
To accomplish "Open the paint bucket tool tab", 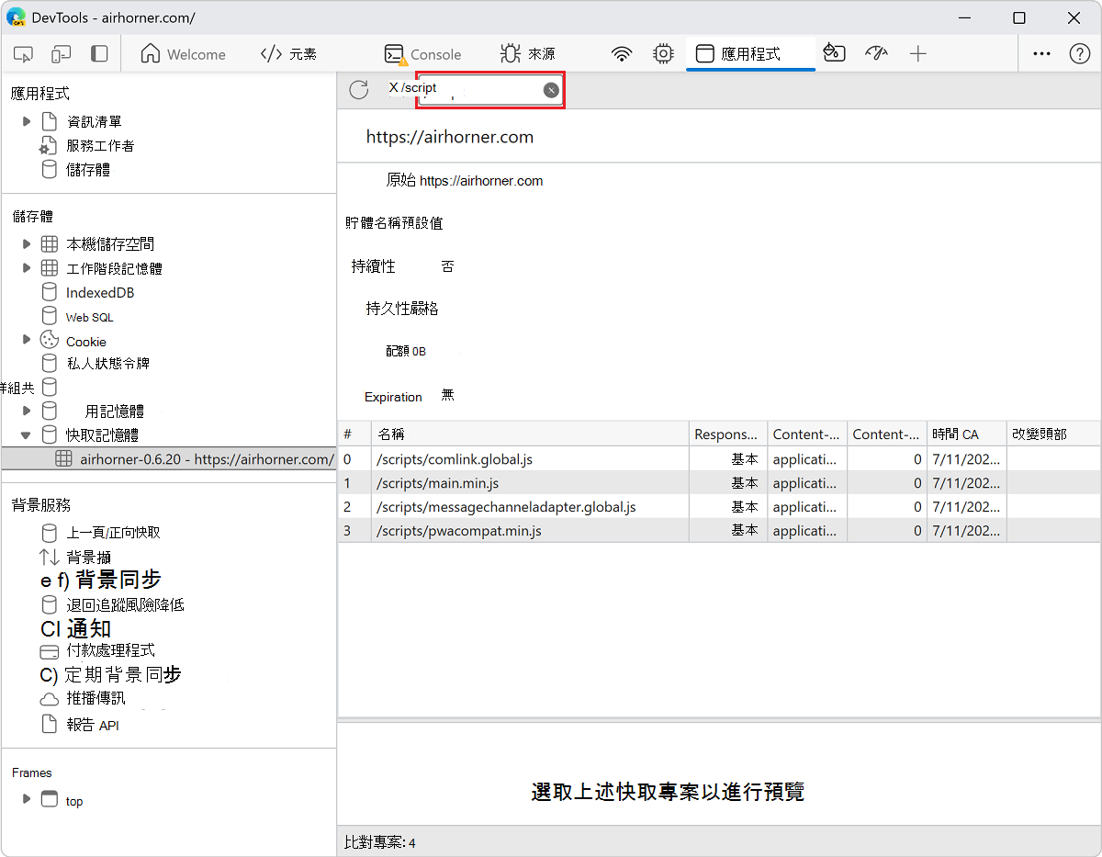I will (834, 53).
